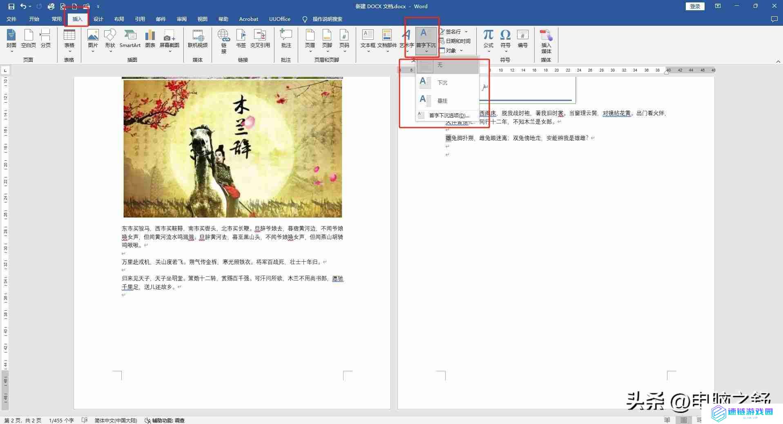Click the language 简体中文(中国大陆) status
Image resolution: width=783 pixels, height=424 pixels.
pyautogui.click(x=116, y=420)
